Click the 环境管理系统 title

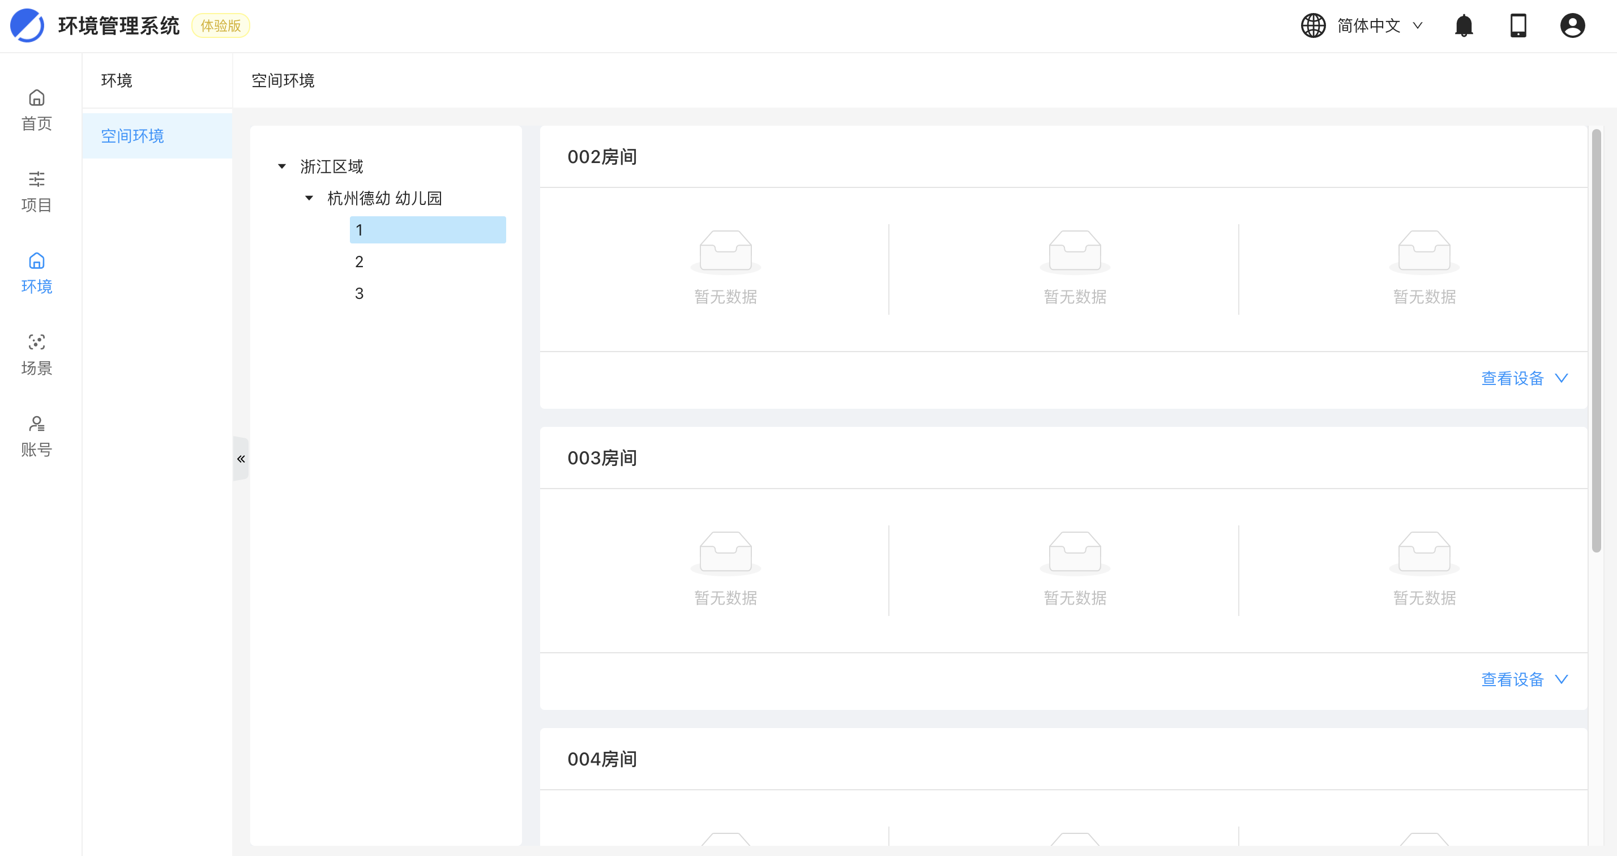(119, 25)
